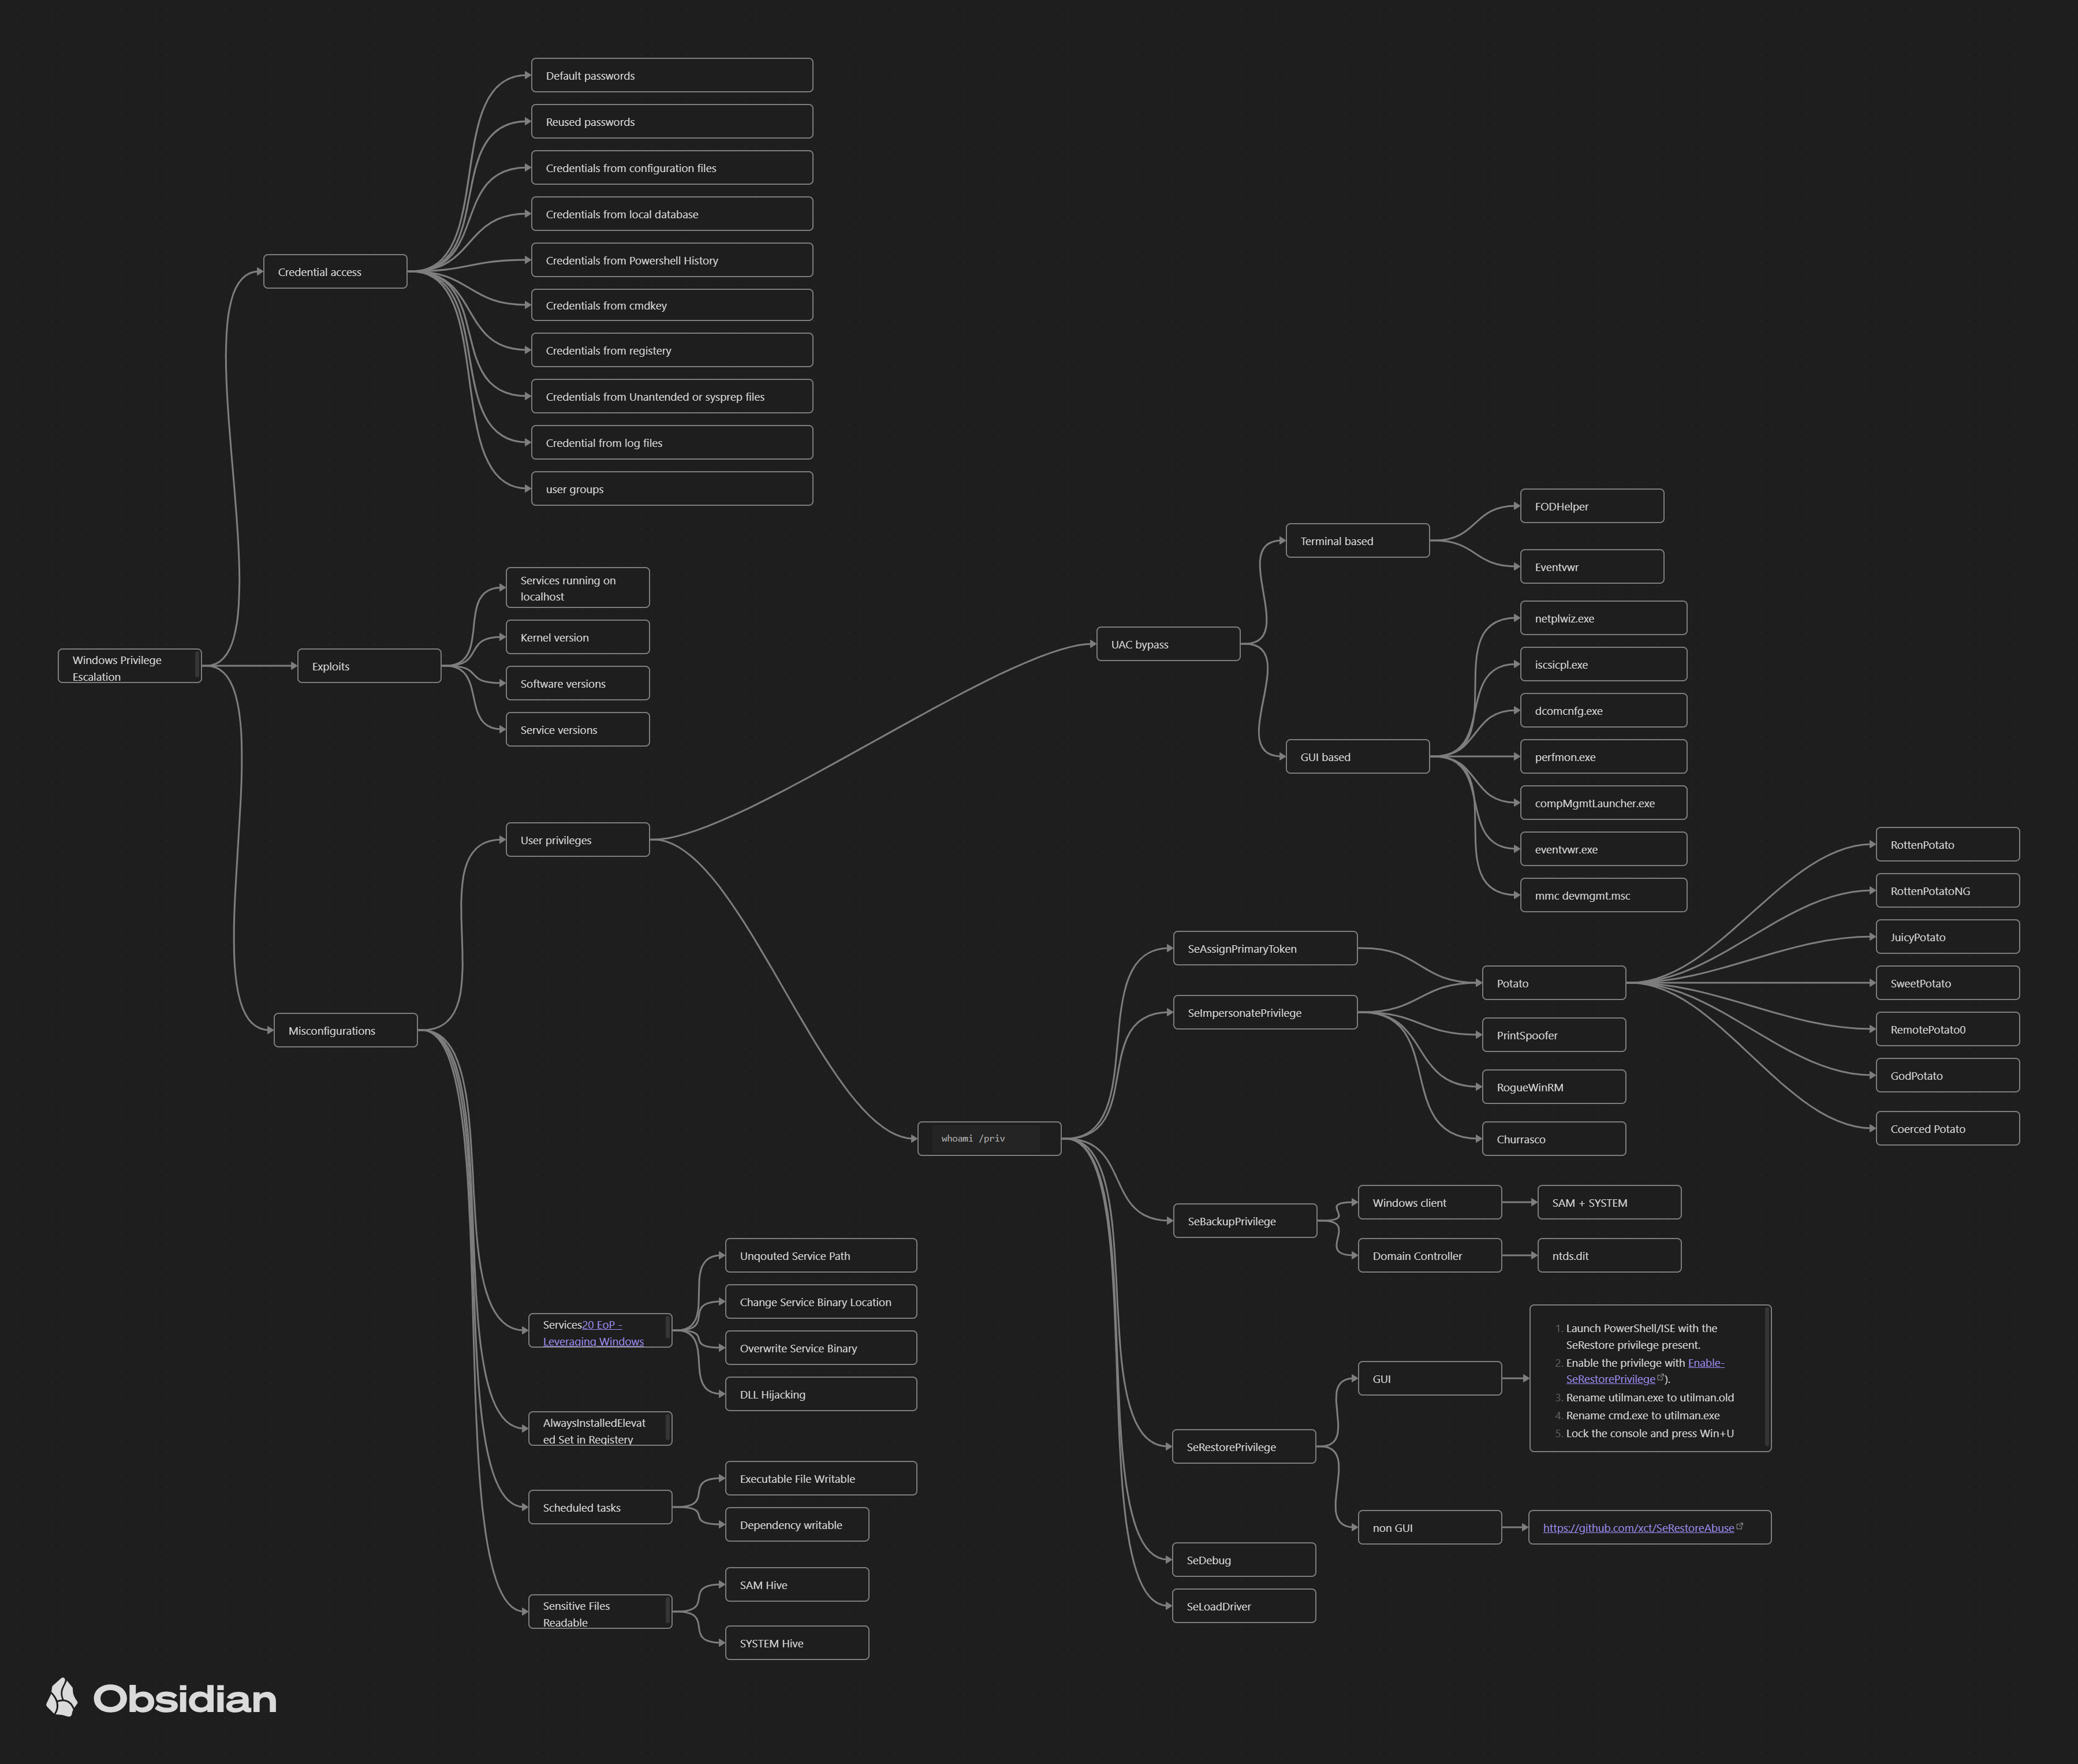
Task: Select the Credential access node
Action: [x=335, y=272]
